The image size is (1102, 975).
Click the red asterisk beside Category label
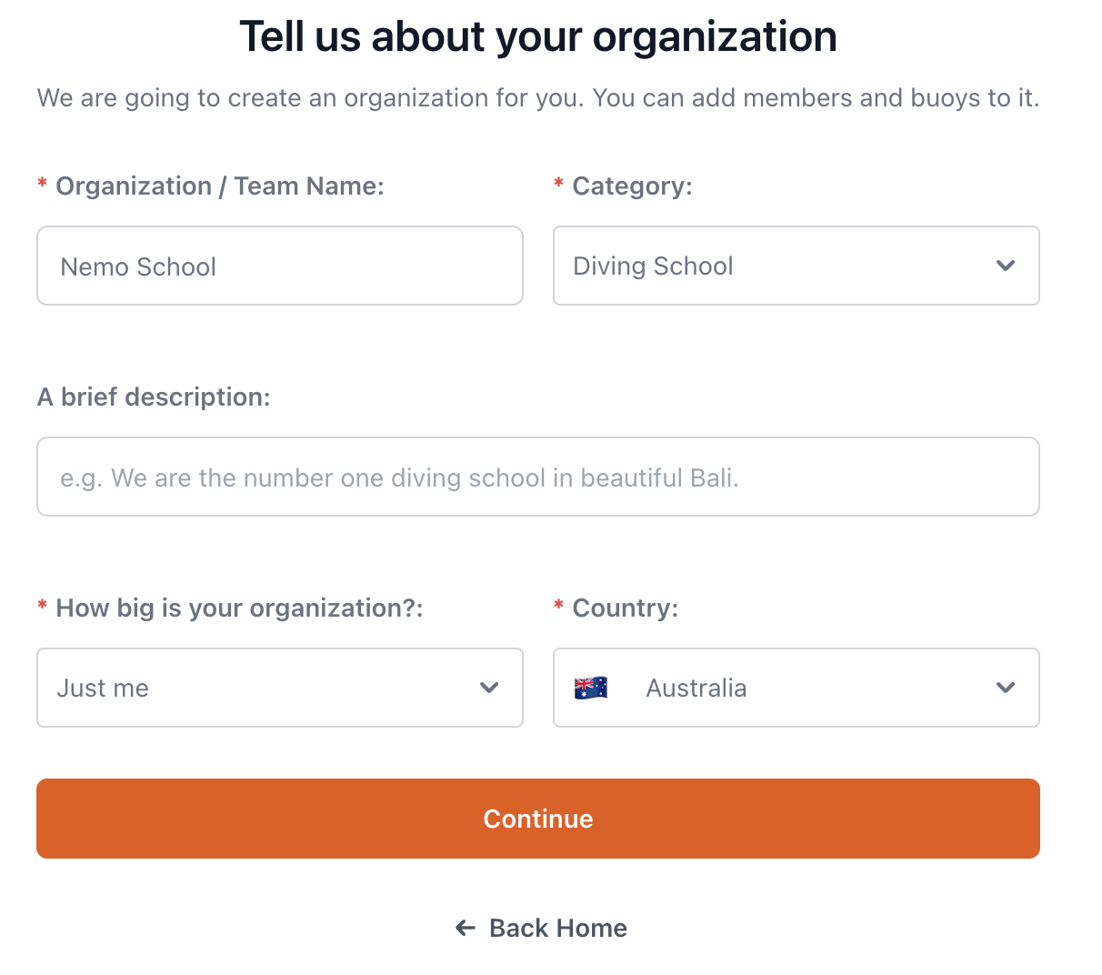coord(558,185)
